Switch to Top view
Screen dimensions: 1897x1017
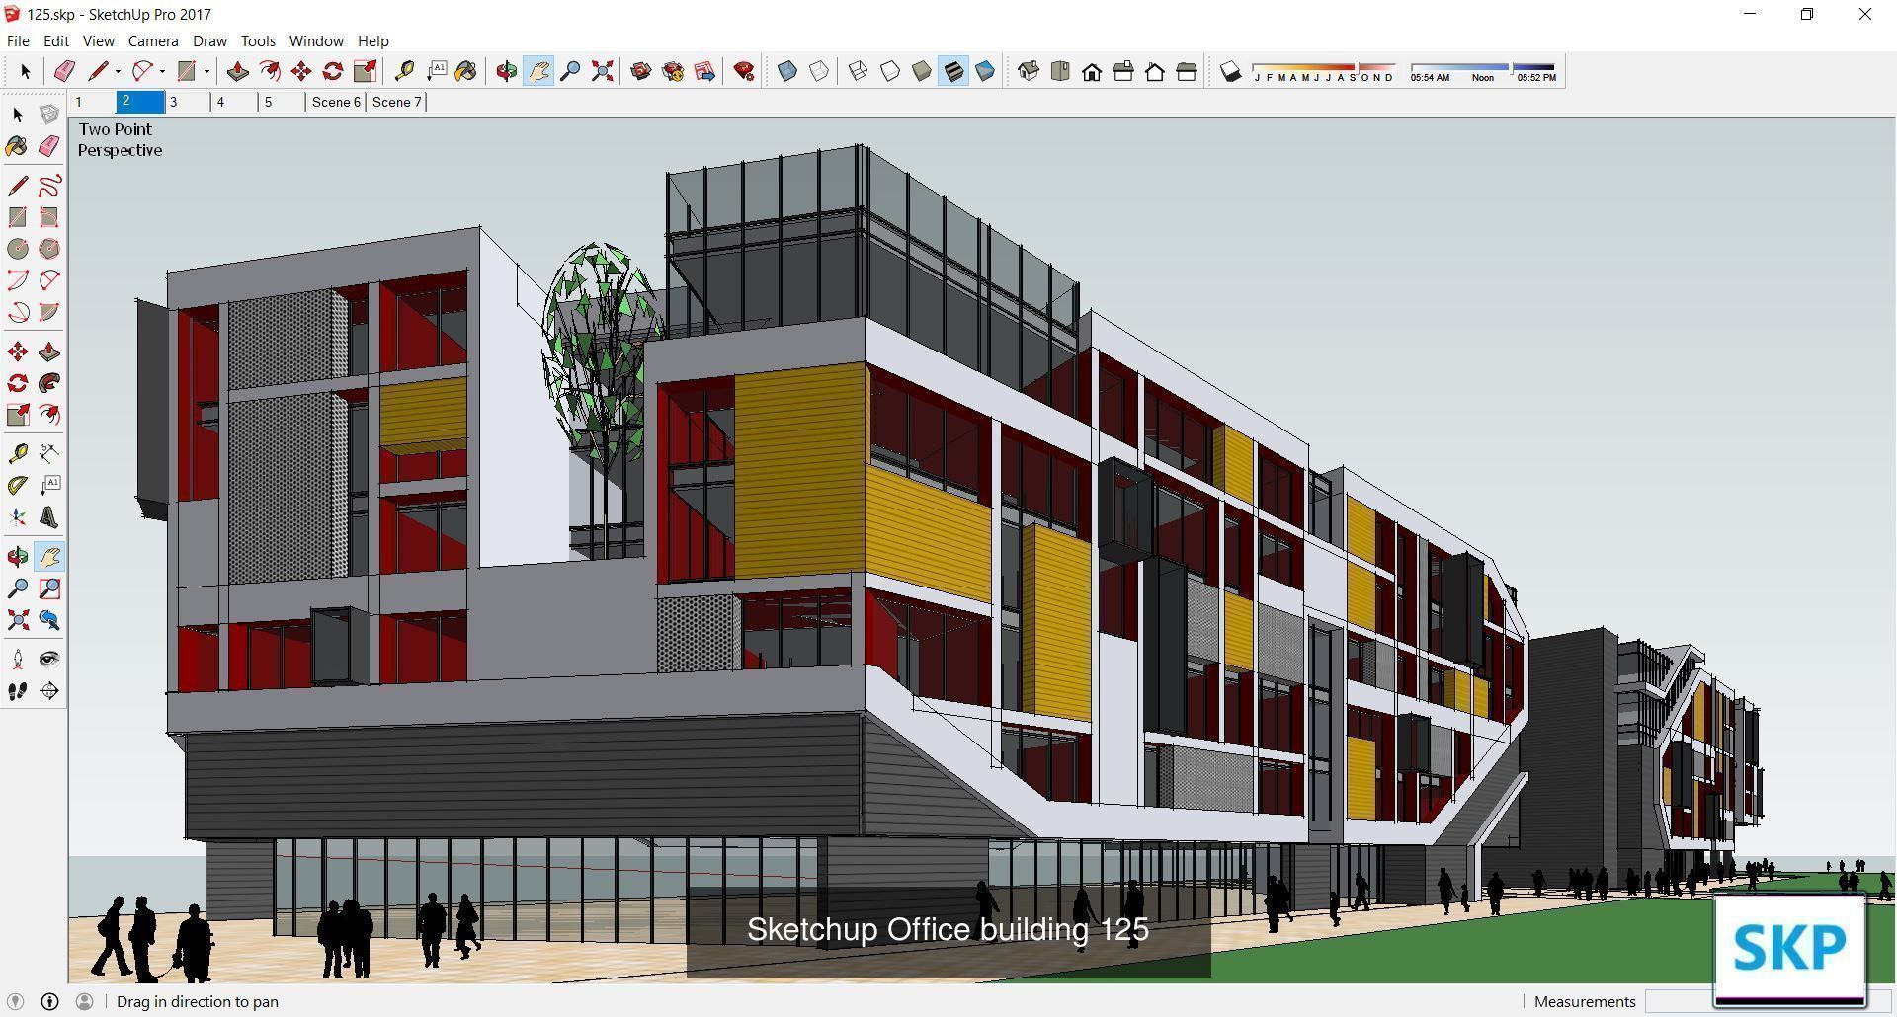point(1060,71)
